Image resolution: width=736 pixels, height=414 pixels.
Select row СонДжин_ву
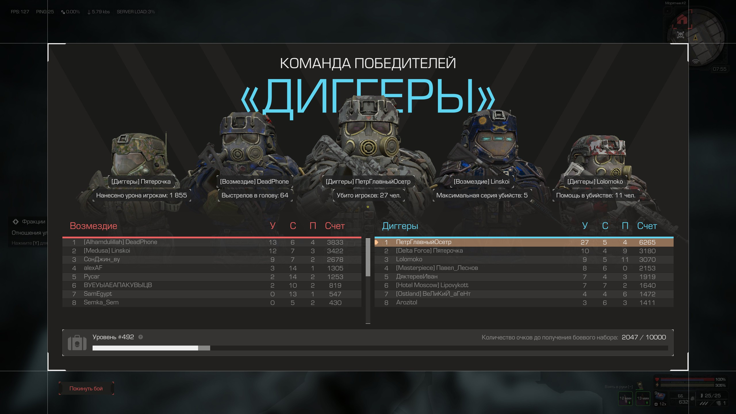coord(212,260)
